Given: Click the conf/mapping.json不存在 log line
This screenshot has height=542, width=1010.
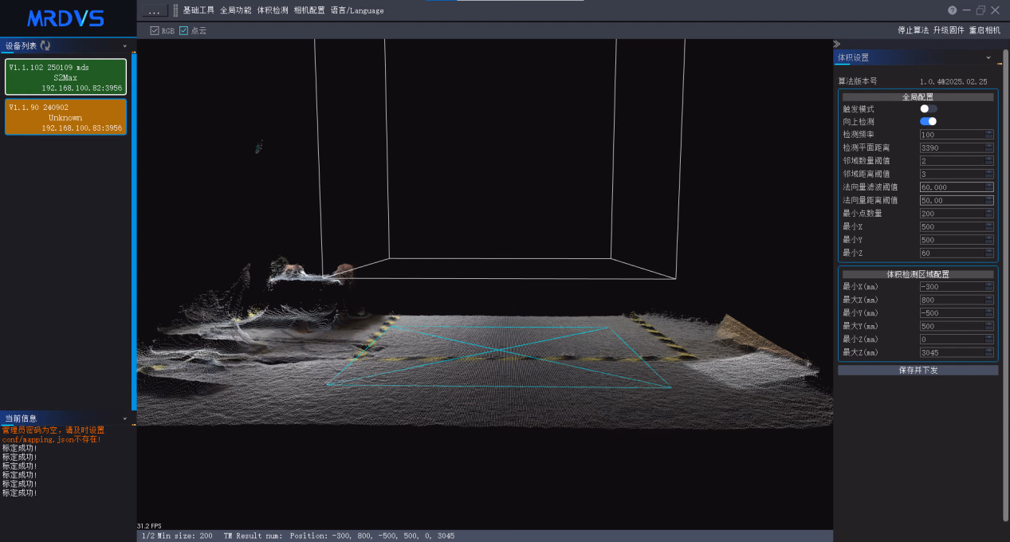Looking at the screenshot, I should click(51, 439).
